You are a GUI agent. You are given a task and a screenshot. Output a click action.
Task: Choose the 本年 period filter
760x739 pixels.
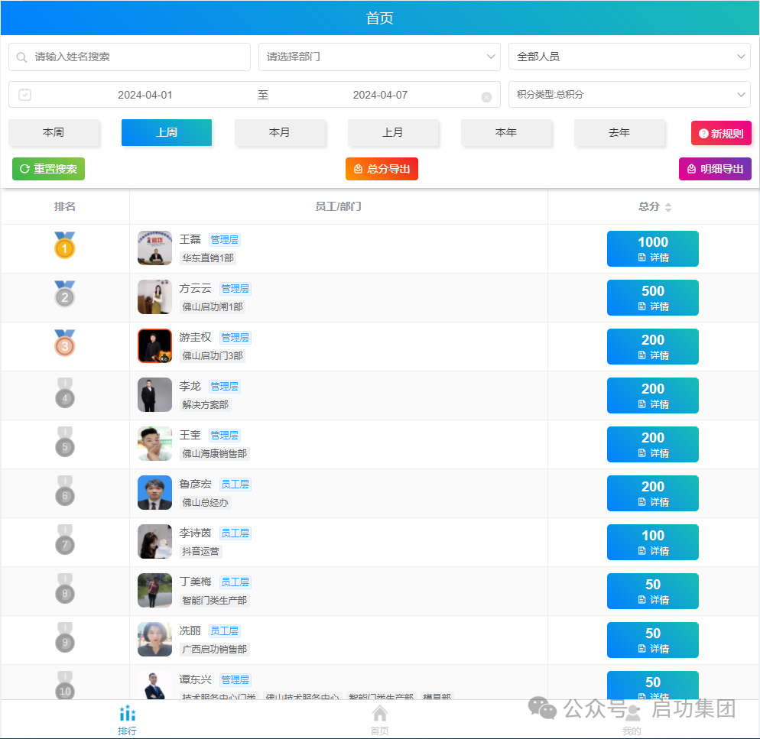pos(506,132)
